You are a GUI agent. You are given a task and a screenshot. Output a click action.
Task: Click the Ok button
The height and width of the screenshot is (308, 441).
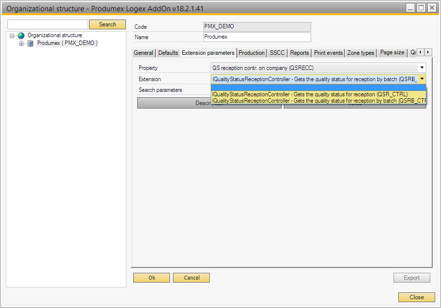click(151, 278)
